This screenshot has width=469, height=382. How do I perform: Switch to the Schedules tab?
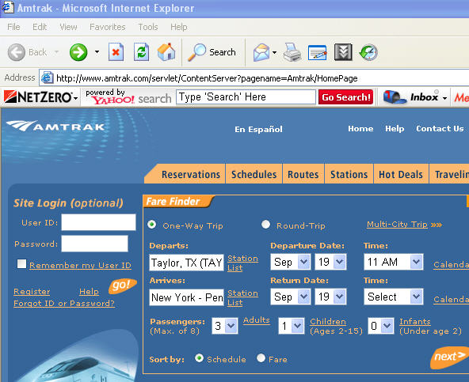coord(254,174)
